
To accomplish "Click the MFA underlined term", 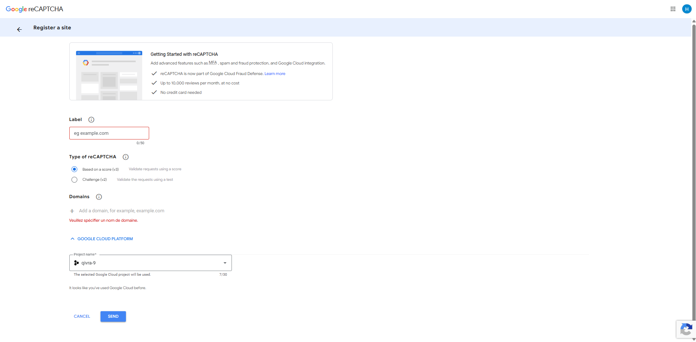I will [213, 63].
